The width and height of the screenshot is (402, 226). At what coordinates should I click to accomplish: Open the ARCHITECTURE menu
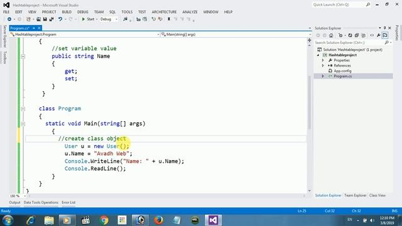coord(164,12)
